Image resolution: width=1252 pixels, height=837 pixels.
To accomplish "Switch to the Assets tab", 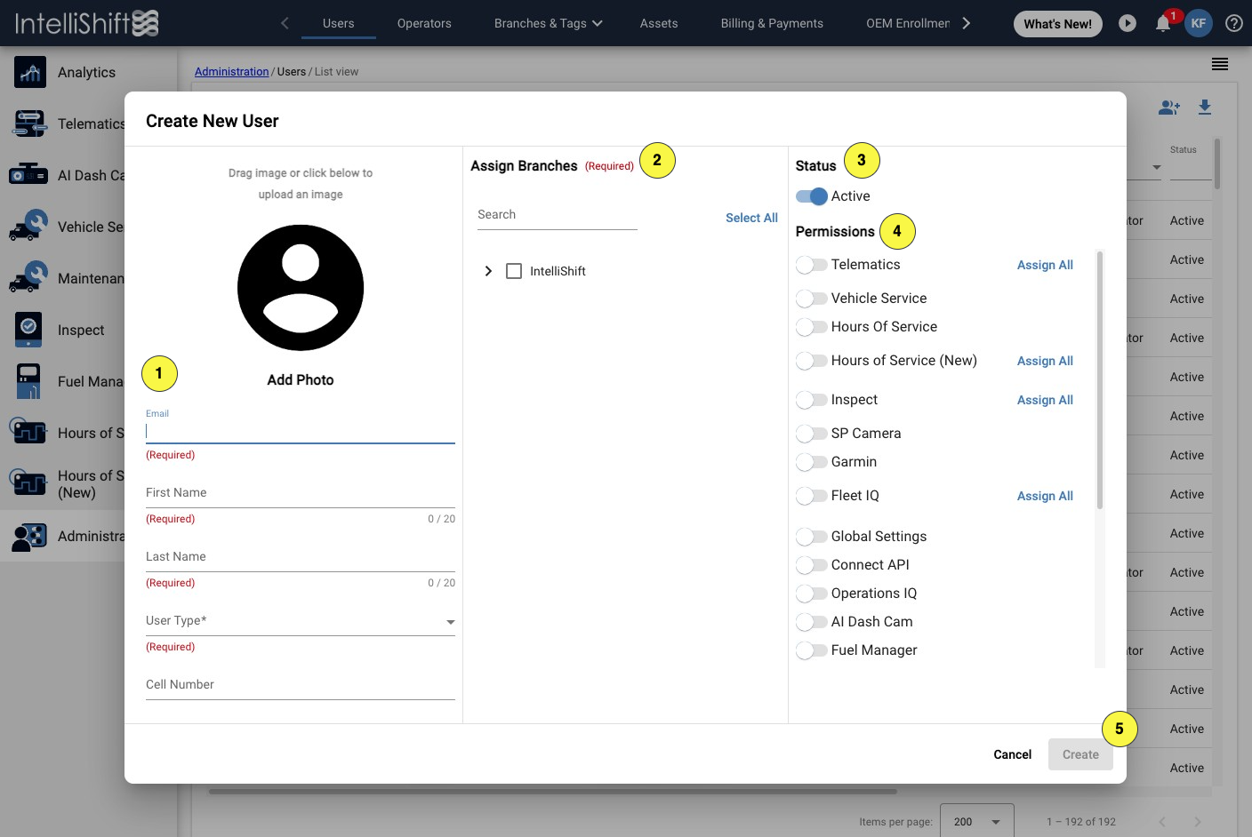I will click(659, 23).
